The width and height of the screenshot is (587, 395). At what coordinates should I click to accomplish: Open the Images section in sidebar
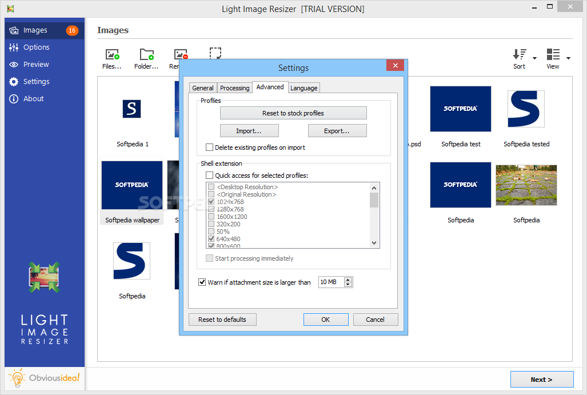[x=44, y=30]
